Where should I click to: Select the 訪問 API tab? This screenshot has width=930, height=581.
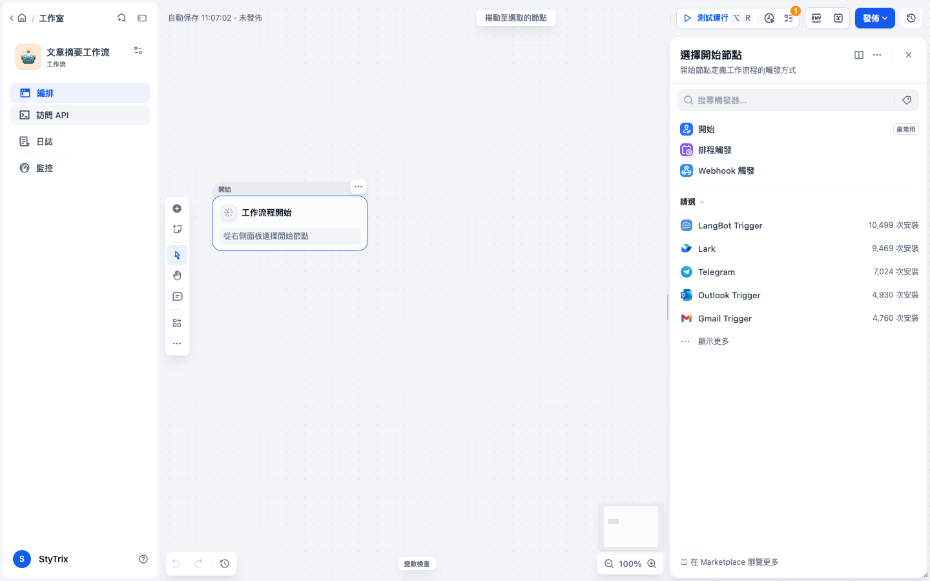click(x=80, y=115)
